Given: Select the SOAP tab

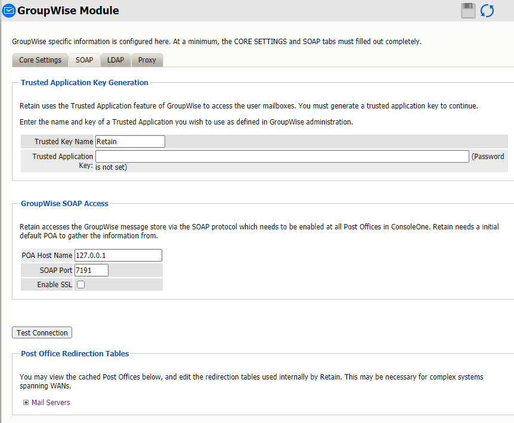Looking at the screenshot, I should click(x=84, y=60).
